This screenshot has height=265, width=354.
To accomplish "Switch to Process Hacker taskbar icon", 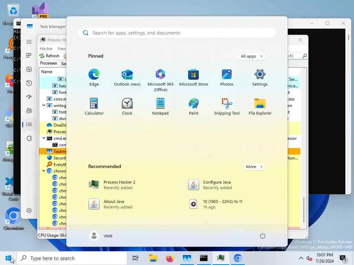I will tap(221, 258).
